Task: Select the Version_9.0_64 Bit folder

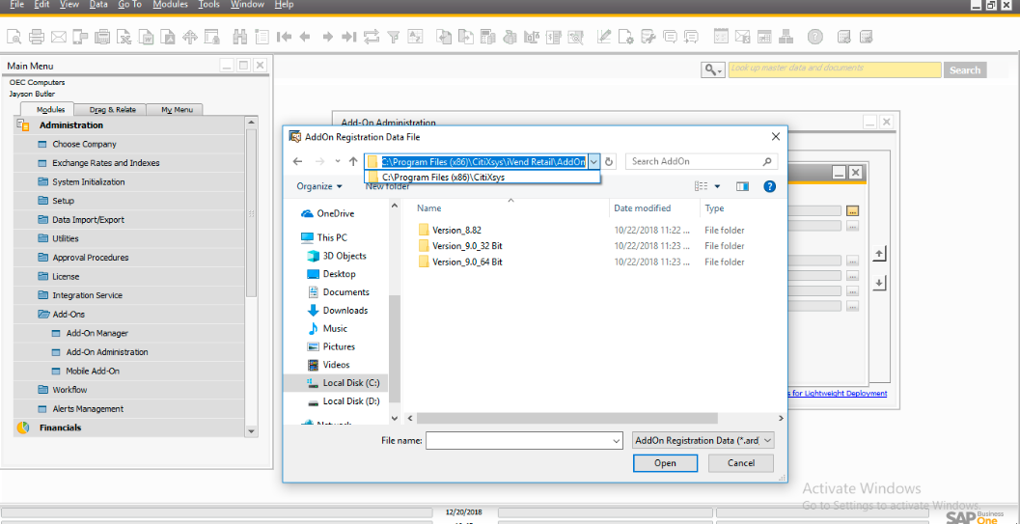Action: [x=467, y=262]
